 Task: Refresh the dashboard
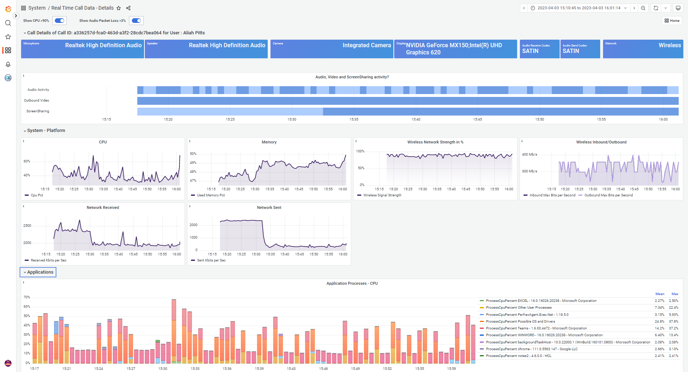click(x=656, y=8)
